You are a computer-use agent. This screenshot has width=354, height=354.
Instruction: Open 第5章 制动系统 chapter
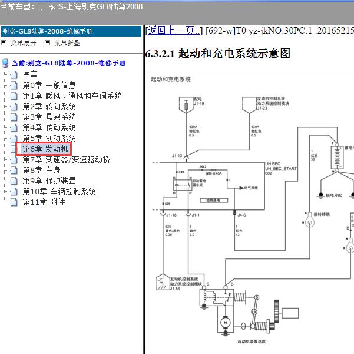pos(49,138)
